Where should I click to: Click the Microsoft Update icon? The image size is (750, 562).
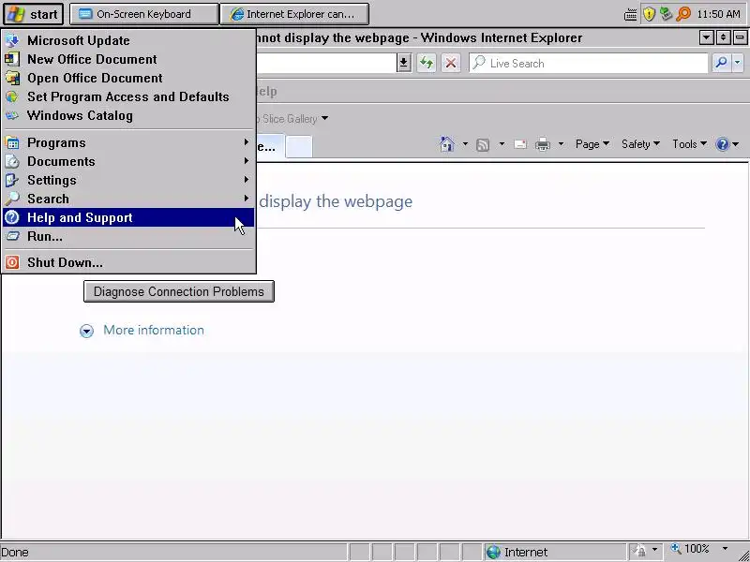[12, 40]
